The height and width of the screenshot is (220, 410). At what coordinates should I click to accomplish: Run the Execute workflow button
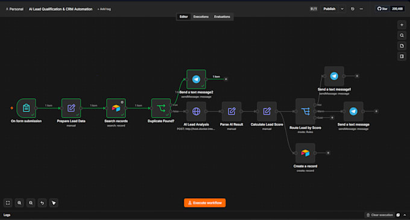205,203
